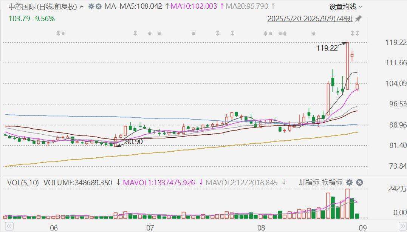Click the 中芯国际 stock title
Screen dimensions: 407x232
(23, 7)
